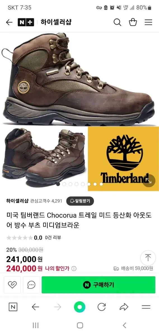Screen dimensions: 159x335
Task: View the 0건 리뷰 reviews link
Action: tap(53, 238)
